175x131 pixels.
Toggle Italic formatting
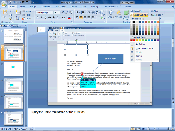pos(41,17)
